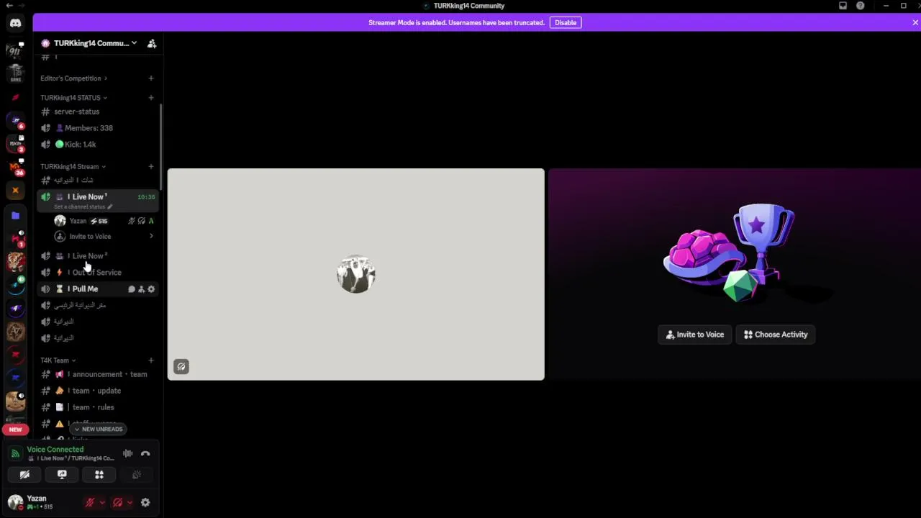Screen dimensions: 921x518
Task: Collapse the TURKking14 Stream category
Action: pyautogui.click(x=73, y=167)
